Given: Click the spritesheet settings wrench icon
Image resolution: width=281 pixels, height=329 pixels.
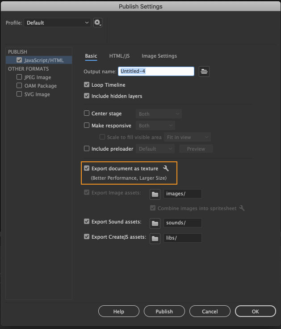Looking at the screenshot, I should point(242,208).
